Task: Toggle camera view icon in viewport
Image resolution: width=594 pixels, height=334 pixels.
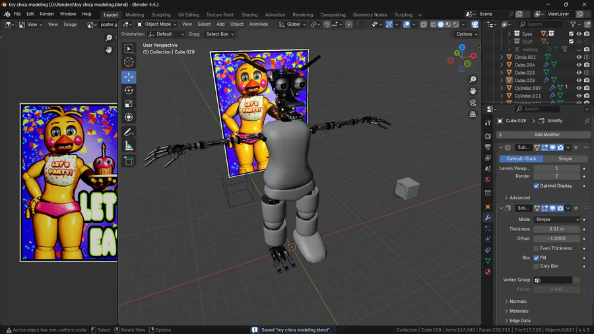Action: (473, 102)
